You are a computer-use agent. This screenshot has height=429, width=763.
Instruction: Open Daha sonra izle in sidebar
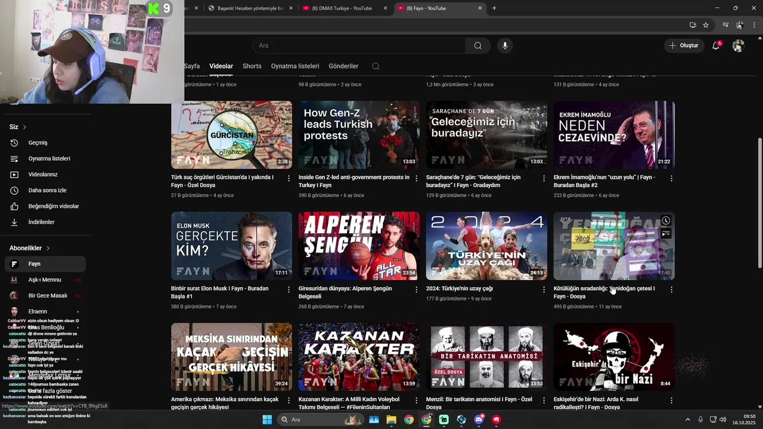coord(45,191)
